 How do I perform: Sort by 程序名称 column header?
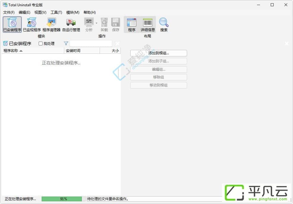(33, 50)
